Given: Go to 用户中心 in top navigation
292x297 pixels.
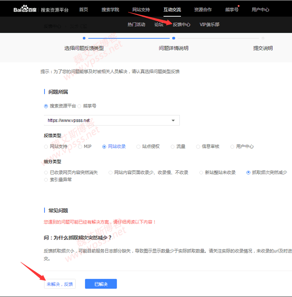Looking at the screenshot, I should click(x=260, y=10).
